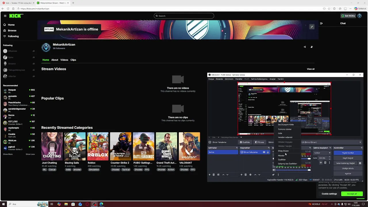
Task: Expand the OBS display selection dropdown (Birincil Ekran)
Action: click(360, 142)
